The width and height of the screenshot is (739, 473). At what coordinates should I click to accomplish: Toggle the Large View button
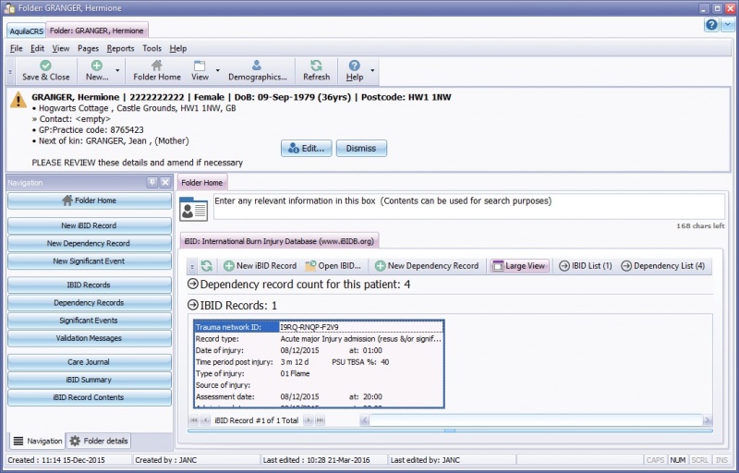pos(519,266)
